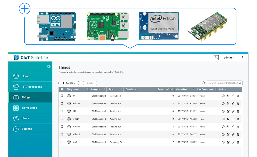
Task: Sort by the Created On column
Action: [185, 89]
